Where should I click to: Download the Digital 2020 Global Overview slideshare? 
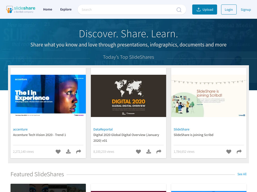pyautogui.click(x=149, y=152)
